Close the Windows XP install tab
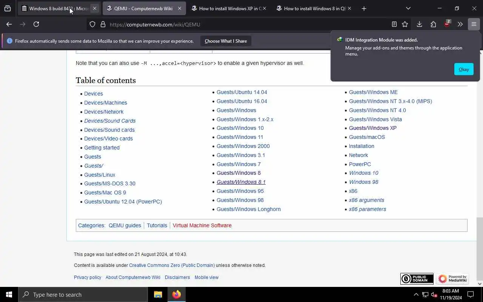Viewport: 483px width, 302px height. point(265,8)
